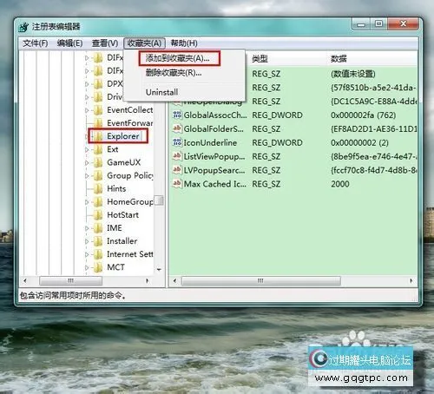Maximize the Registry Editor window
The width and height of the screenshot is (434, 394).
point(379,23)
